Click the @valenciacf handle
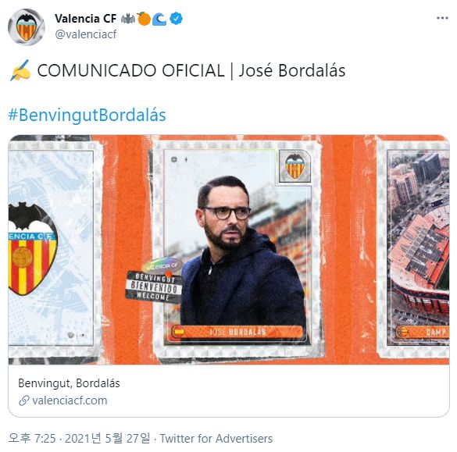The image size is (457, 452). click(85, 34)
